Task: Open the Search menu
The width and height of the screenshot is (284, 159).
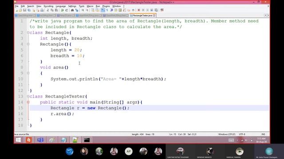Action: pyautogui.click(x=31, y=6)
